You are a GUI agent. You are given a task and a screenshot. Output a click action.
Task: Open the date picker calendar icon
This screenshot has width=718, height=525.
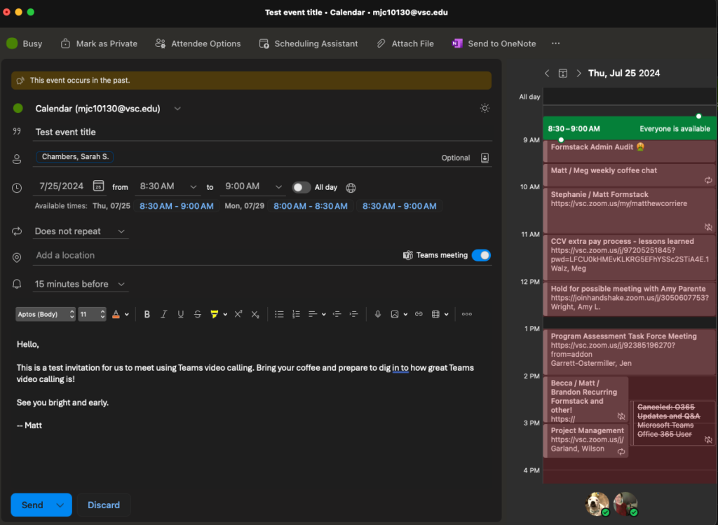(x=99, y=186)
